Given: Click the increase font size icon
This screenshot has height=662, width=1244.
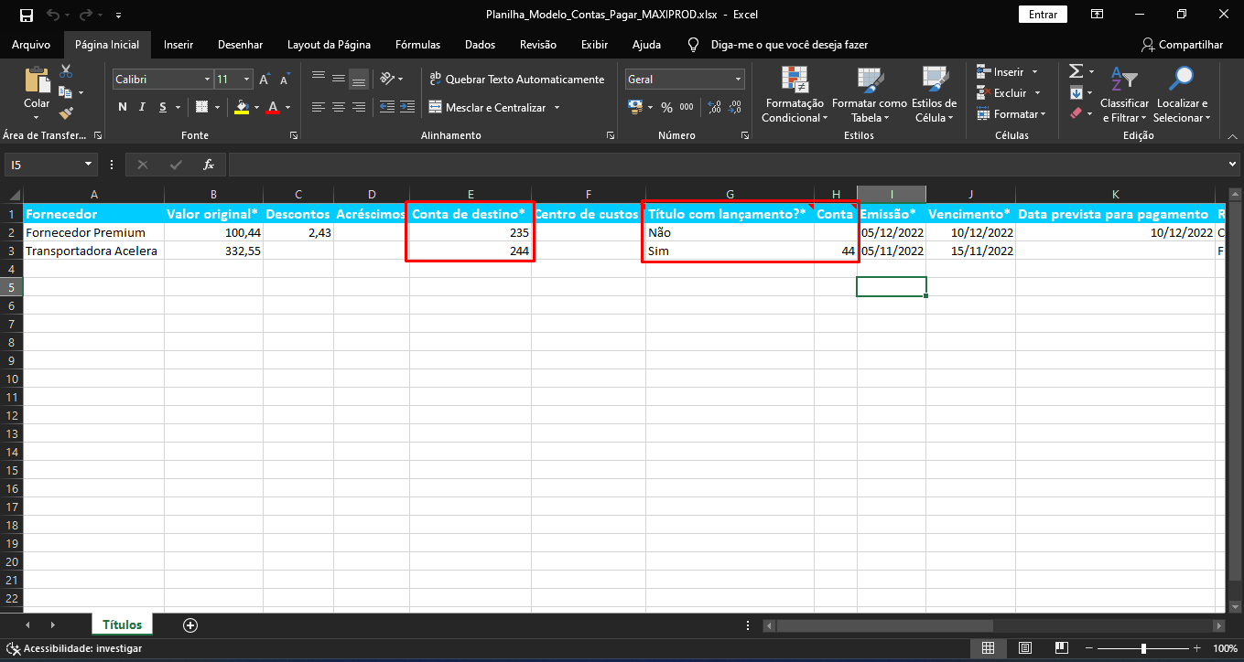Looking at the screenshot, I should (264, 80).
